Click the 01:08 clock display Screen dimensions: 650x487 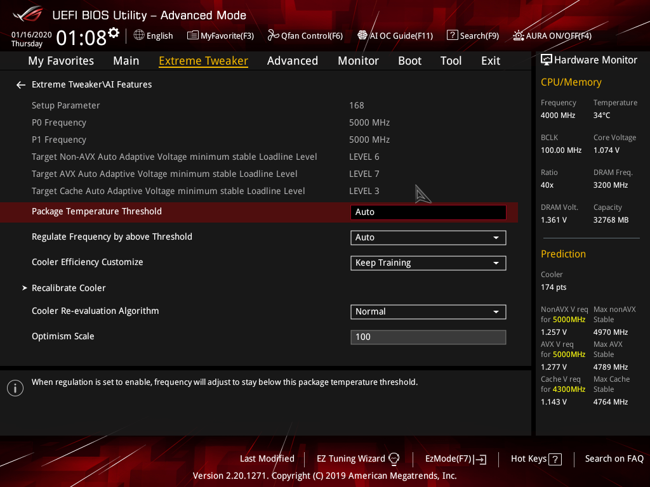click(x=81, y=37)
